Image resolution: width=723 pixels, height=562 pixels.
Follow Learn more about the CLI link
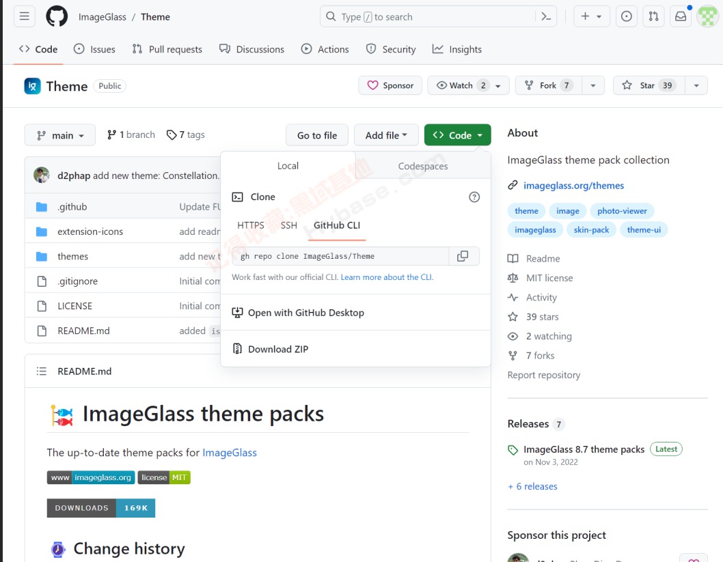pyautogui.click(x=387, y=277)
